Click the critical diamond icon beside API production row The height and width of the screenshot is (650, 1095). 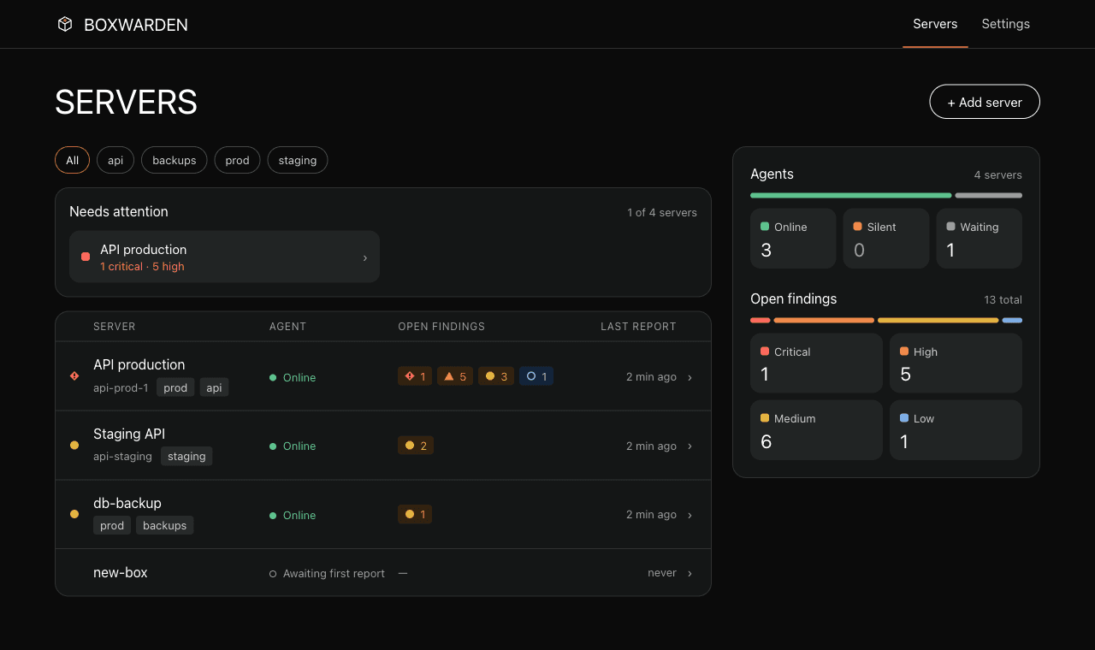pyautogui.click(x=74, y=375)
